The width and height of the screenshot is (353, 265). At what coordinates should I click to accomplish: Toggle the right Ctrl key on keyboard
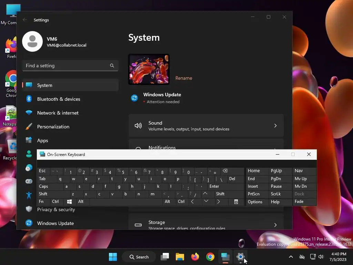182,202
